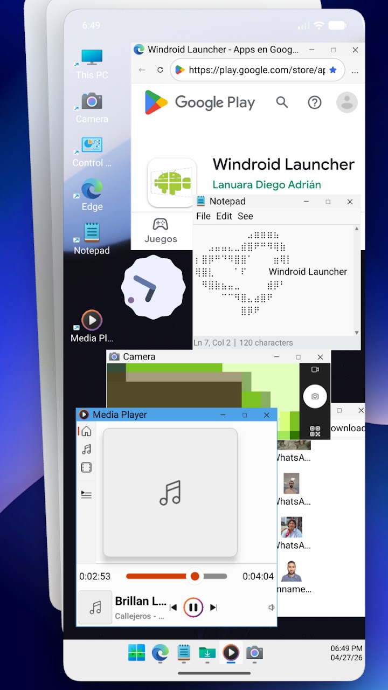Open developer Lanuara Diego Adrián link
The image size is (388, 690).
pyautogui.click(x=267, y=185)
